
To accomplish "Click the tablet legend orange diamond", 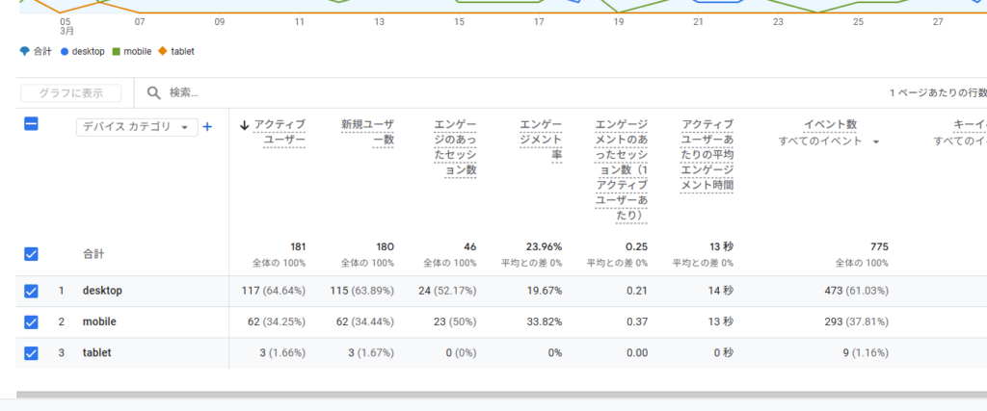I will point(163,51).
